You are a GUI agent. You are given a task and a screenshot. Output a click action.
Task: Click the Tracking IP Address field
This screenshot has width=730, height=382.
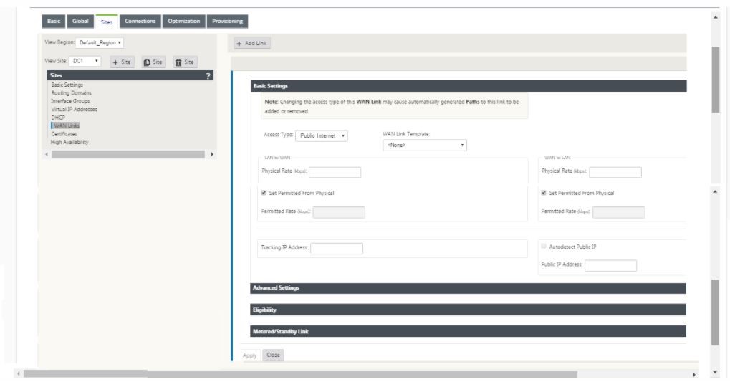pyautogui.click(x=337, y=249)
